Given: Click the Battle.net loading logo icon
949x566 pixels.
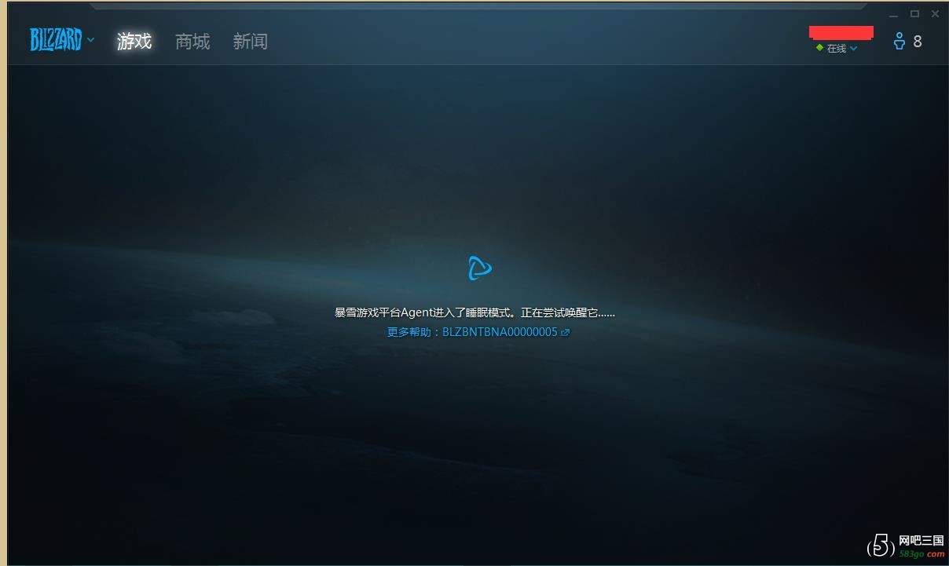Looking at the screenshot, I should point(479,268).
